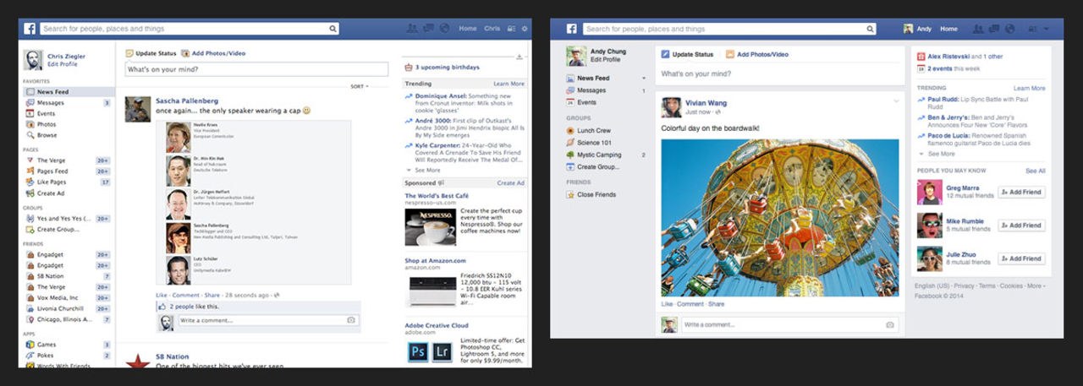Image resolution: width=1083 pixels, height=386 pixels.
Task: Open friend requests icon in right window header
Action: point(978,28)
